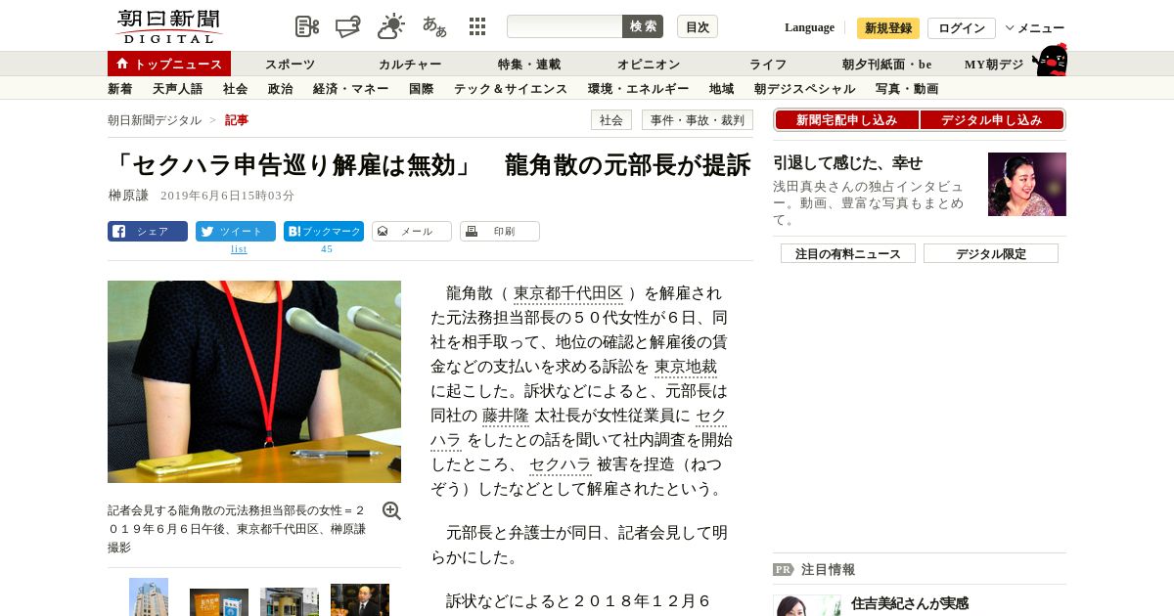Select 新着 in sub navigation
This screenshot has width=1174, height=616.
(x=120, y=89)
